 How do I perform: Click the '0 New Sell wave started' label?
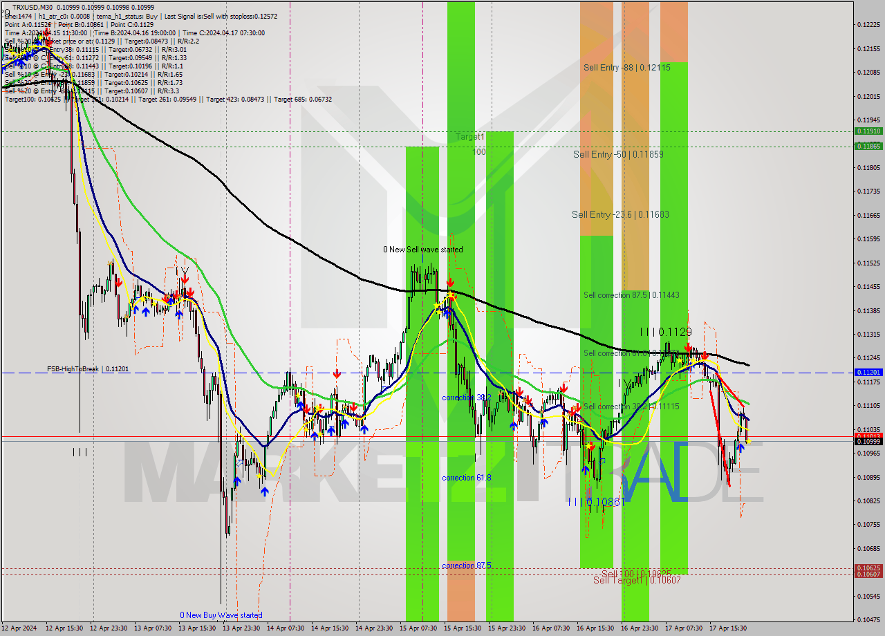coord(424,250)
